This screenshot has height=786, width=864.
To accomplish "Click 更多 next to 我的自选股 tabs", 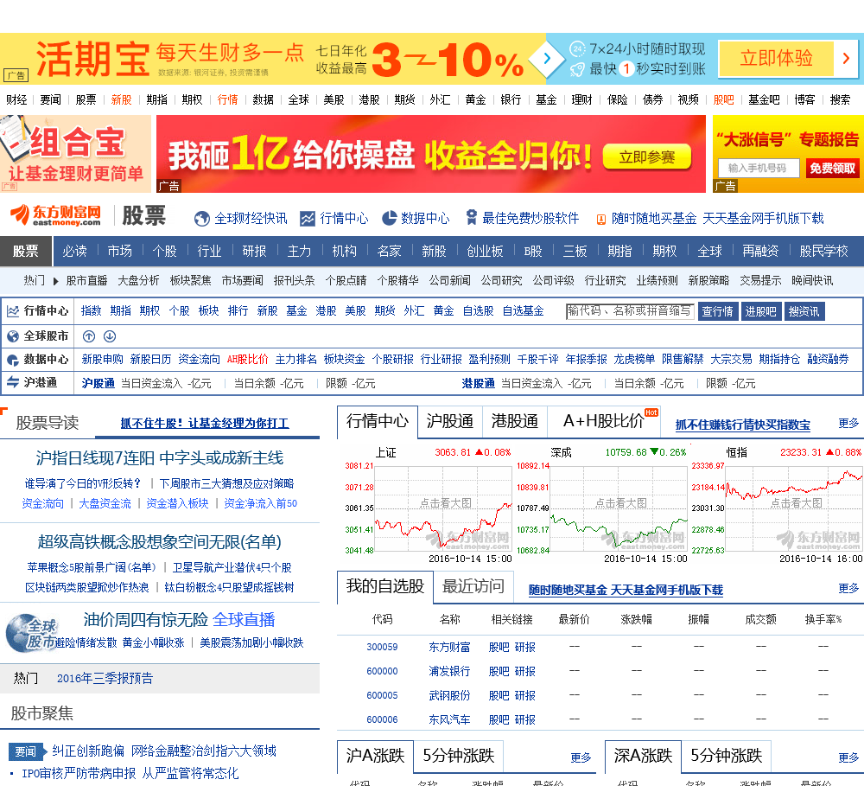I will coord(848,589).
